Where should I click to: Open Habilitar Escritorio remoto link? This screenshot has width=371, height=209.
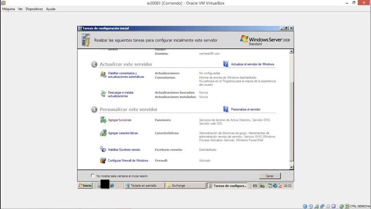(x=124, y=150)
